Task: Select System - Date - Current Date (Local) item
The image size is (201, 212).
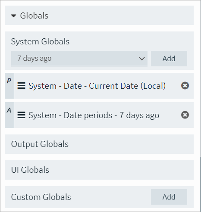Action: (x=97, y=86)
